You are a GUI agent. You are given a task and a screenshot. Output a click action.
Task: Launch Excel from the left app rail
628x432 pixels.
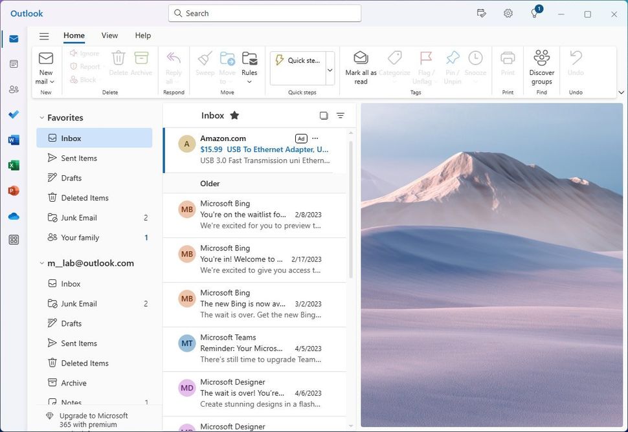pos(14,165)
